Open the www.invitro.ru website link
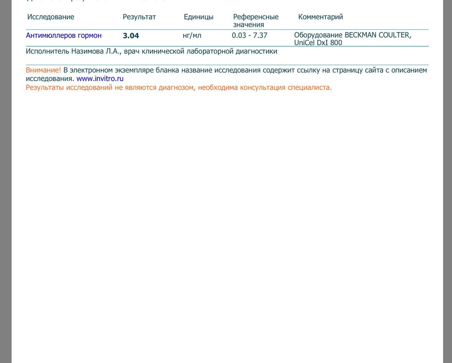452x363 pixels. click(x=100, y=78)
